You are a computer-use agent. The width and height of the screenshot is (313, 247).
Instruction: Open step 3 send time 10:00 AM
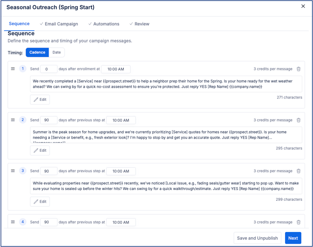(x=121, y=171)
